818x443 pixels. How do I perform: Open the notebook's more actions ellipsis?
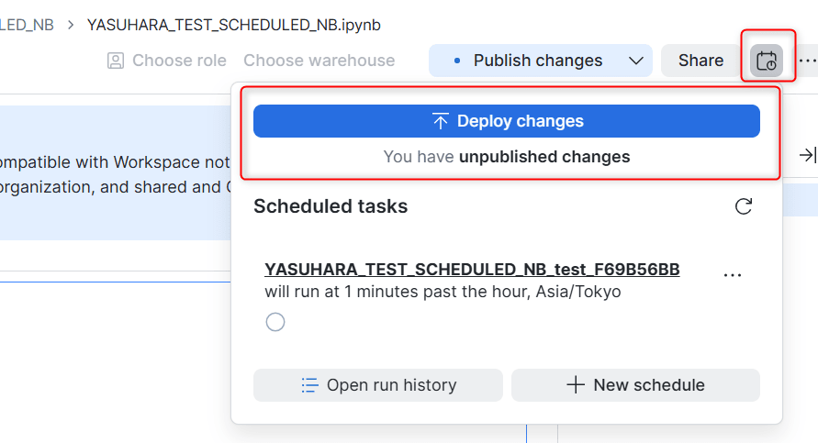(x=808, y=61)
